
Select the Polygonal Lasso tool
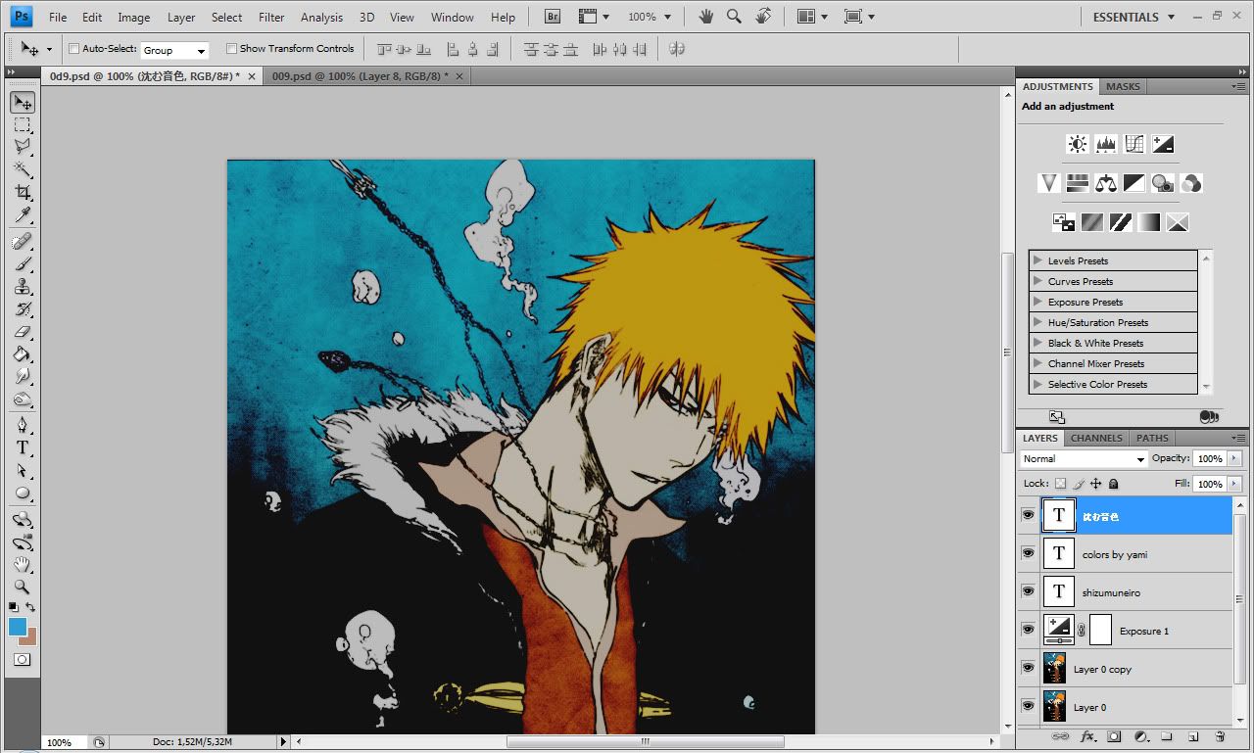tap(22, 147)
